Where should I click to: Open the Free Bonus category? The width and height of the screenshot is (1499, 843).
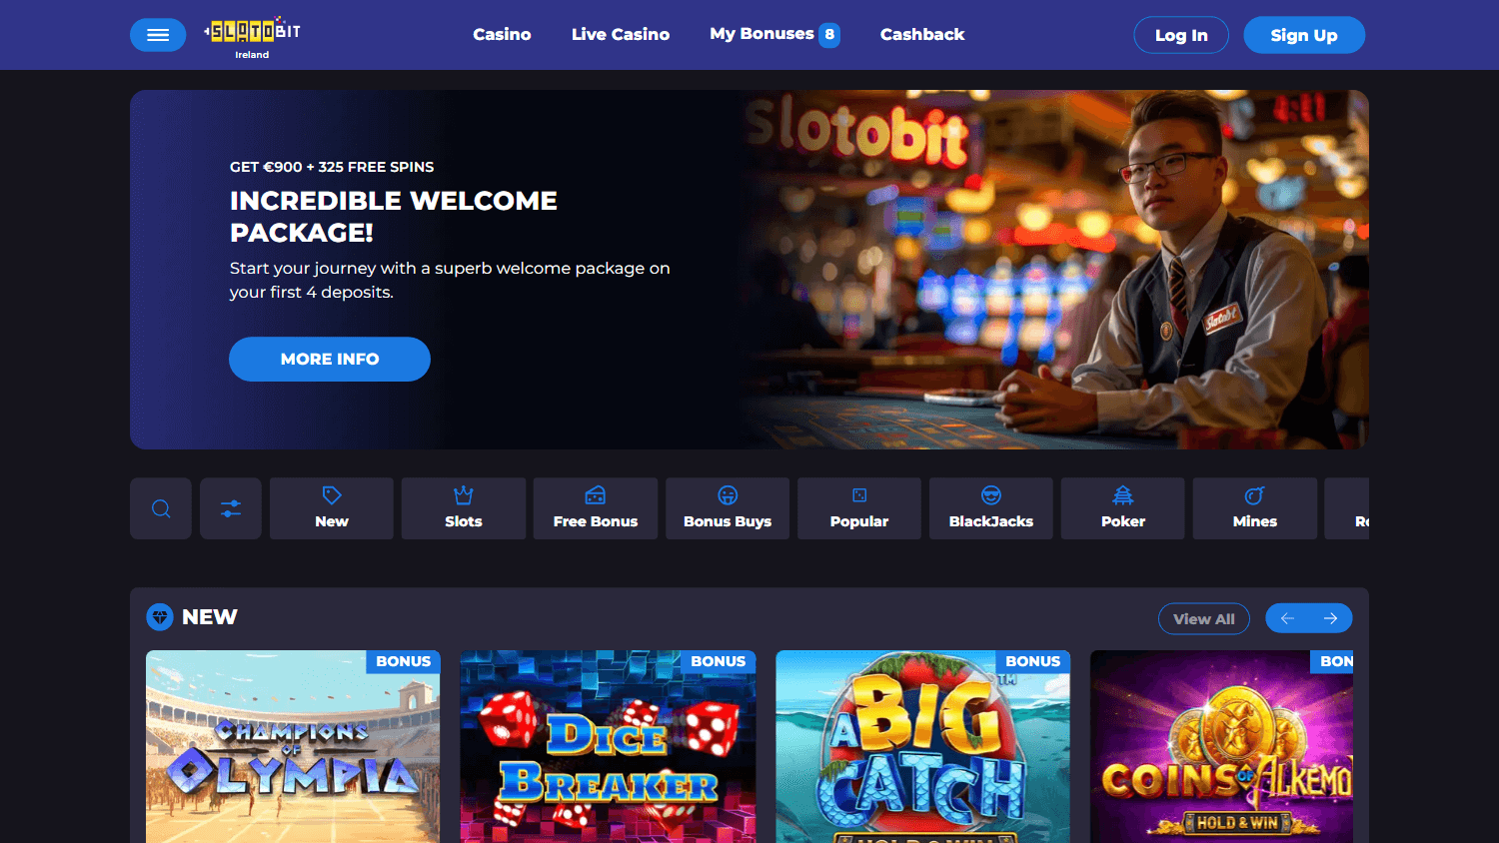pyautogui.click(x=596, y=508)
